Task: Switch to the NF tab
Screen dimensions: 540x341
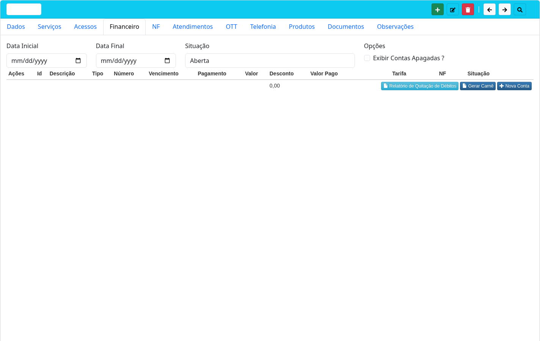Action: 156,27
